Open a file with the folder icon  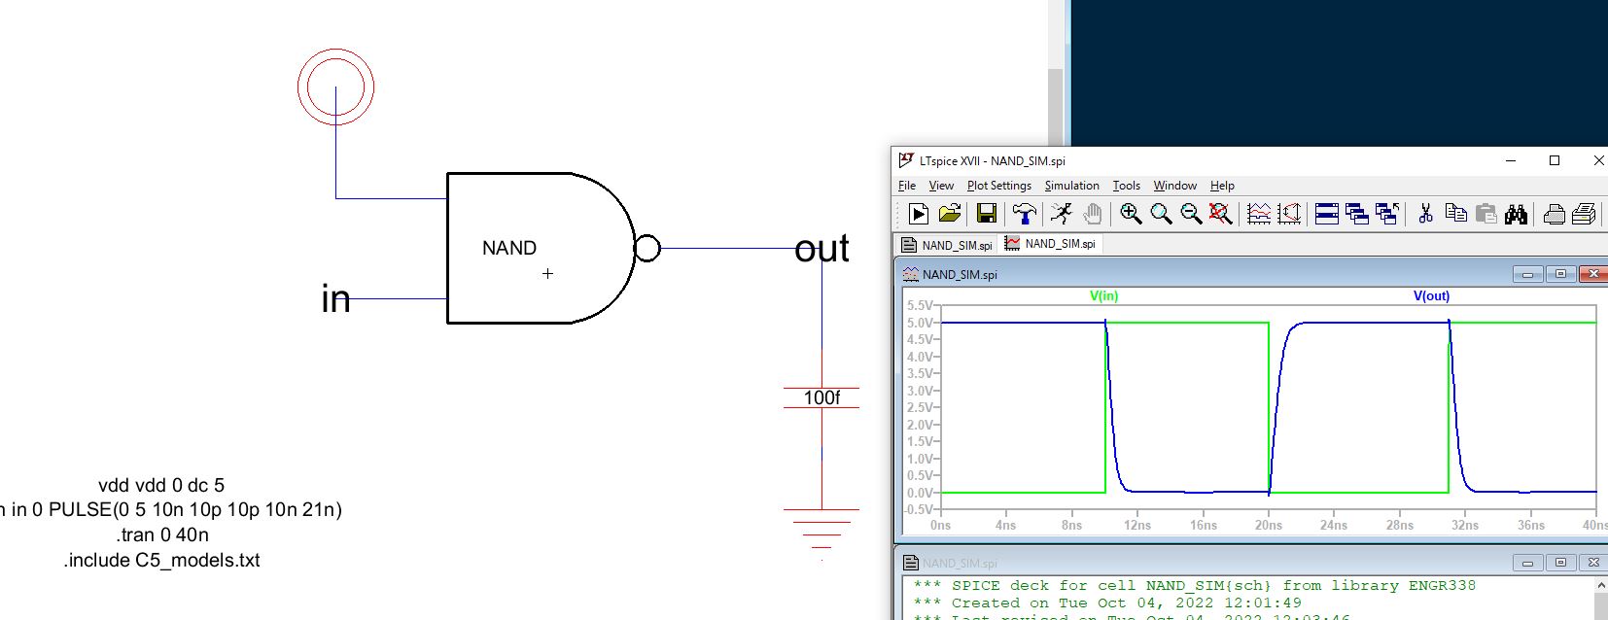coord(950,214)
